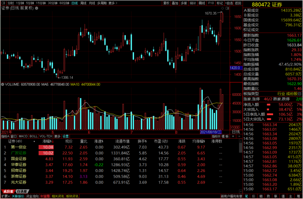This screenshot has height=199, width=303.
Task: Click the 细 icon in bottom-right toolbar
Action: 261,196
